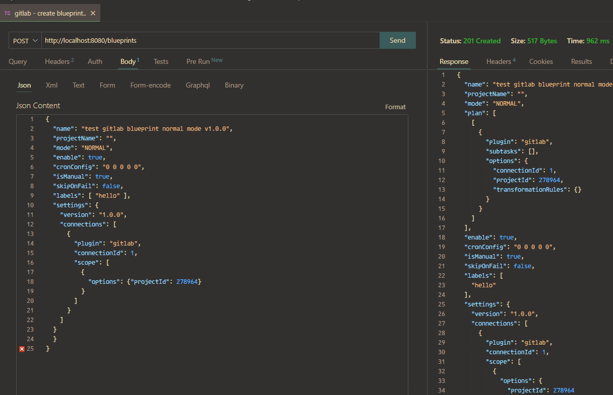Click the request URL input field
Image resolution: width=613 pixels, height=395 pixels.
210,41
